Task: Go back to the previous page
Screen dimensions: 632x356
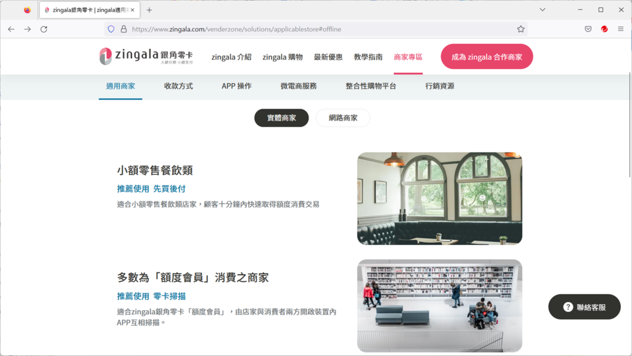Action: [x=11, y=29]
